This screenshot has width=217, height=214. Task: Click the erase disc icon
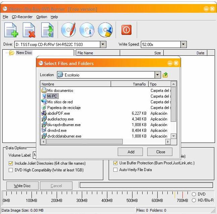pyautogui.click(x=105, y=30)
